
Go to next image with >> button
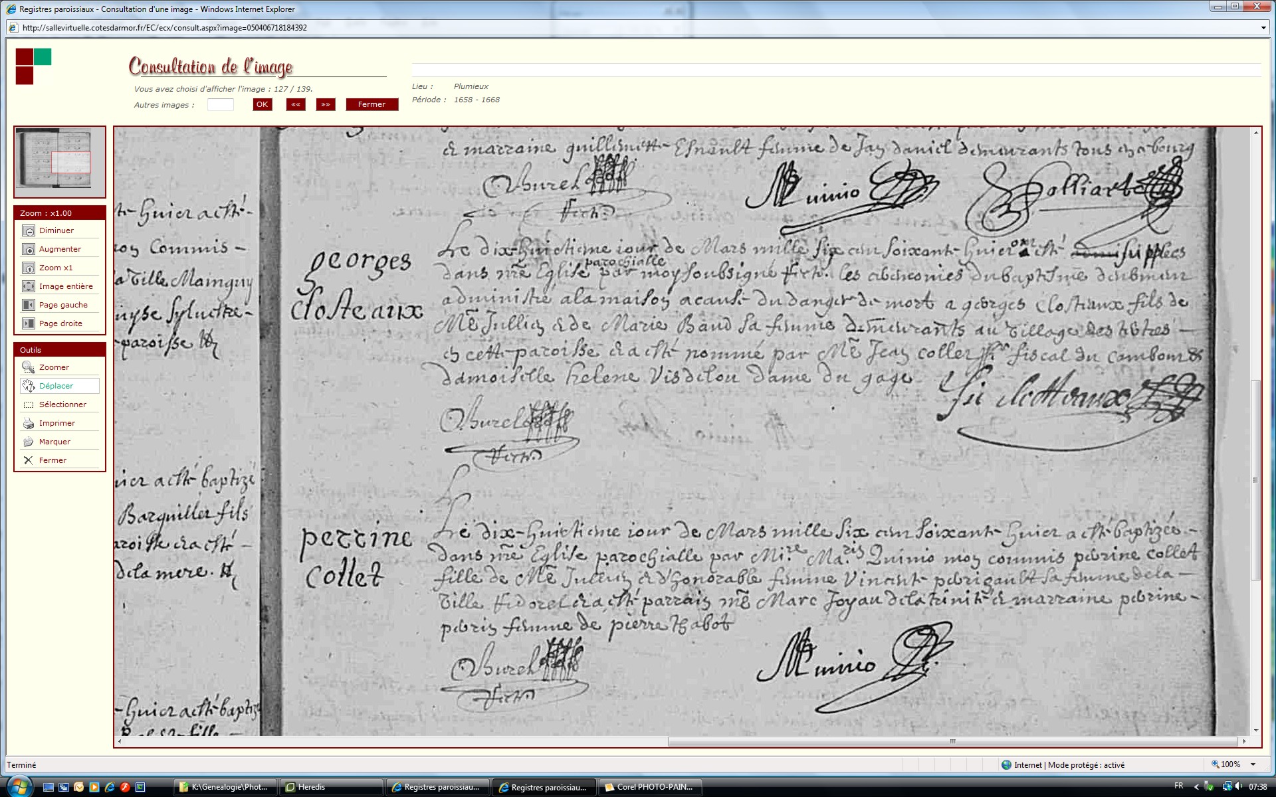point(326,104)
